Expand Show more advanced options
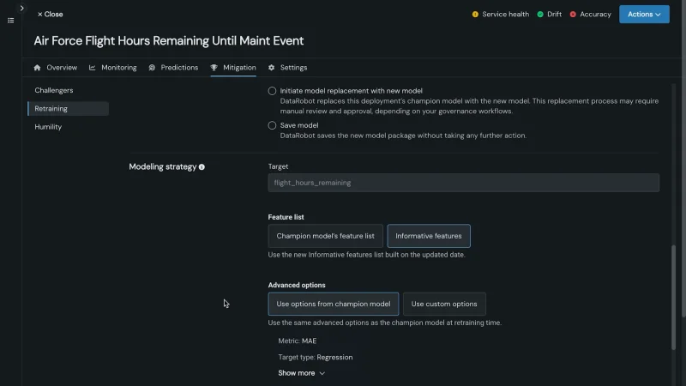686x386 pixels. (x=301, y=373)
